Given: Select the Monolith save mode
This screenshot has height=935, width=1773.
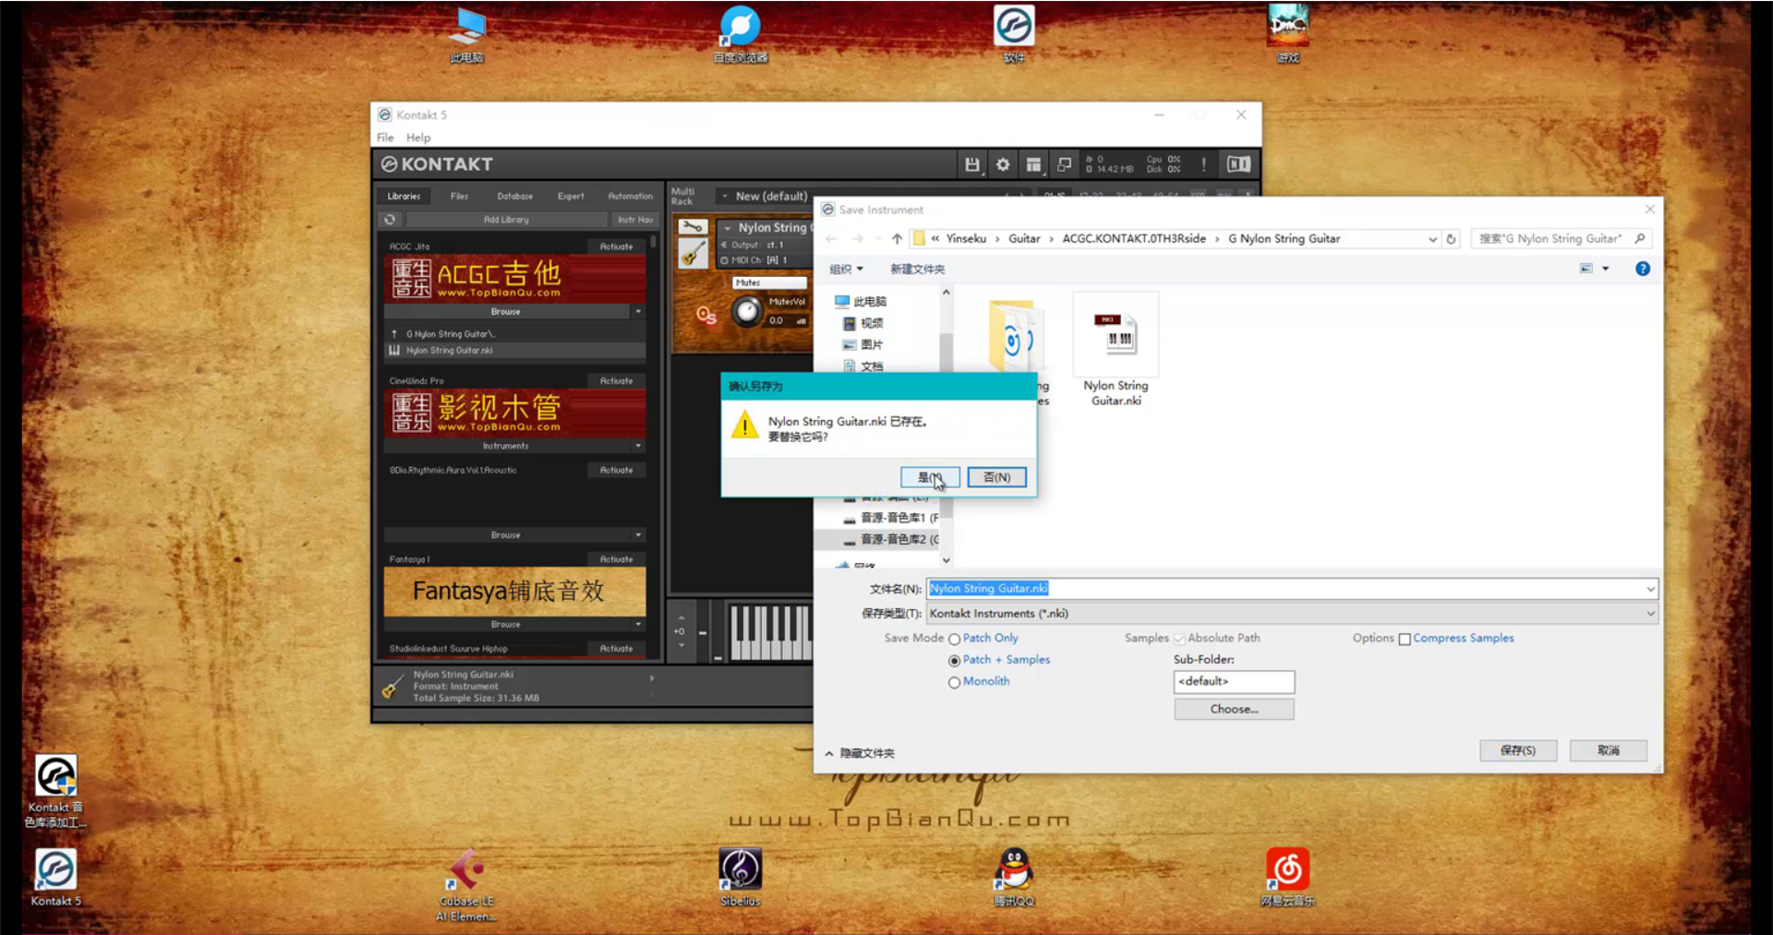Looking at the screenshot, I should click(955, 683).
